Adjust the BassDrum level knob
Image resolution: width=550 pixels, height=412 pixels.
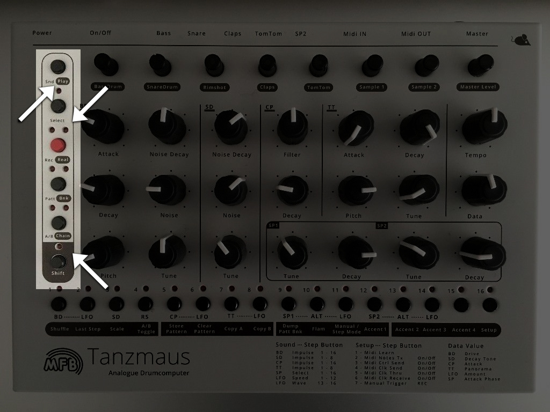106,65
